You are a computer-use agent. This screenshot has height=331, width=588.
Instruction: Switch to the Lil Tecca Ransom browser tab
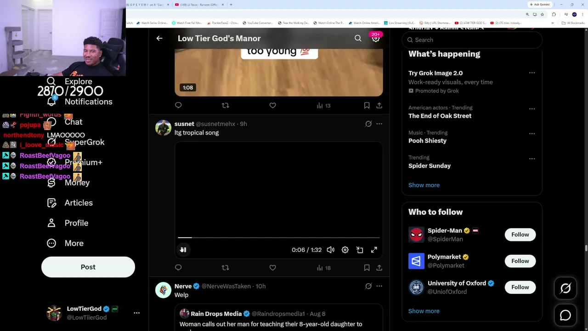point(199,5)
